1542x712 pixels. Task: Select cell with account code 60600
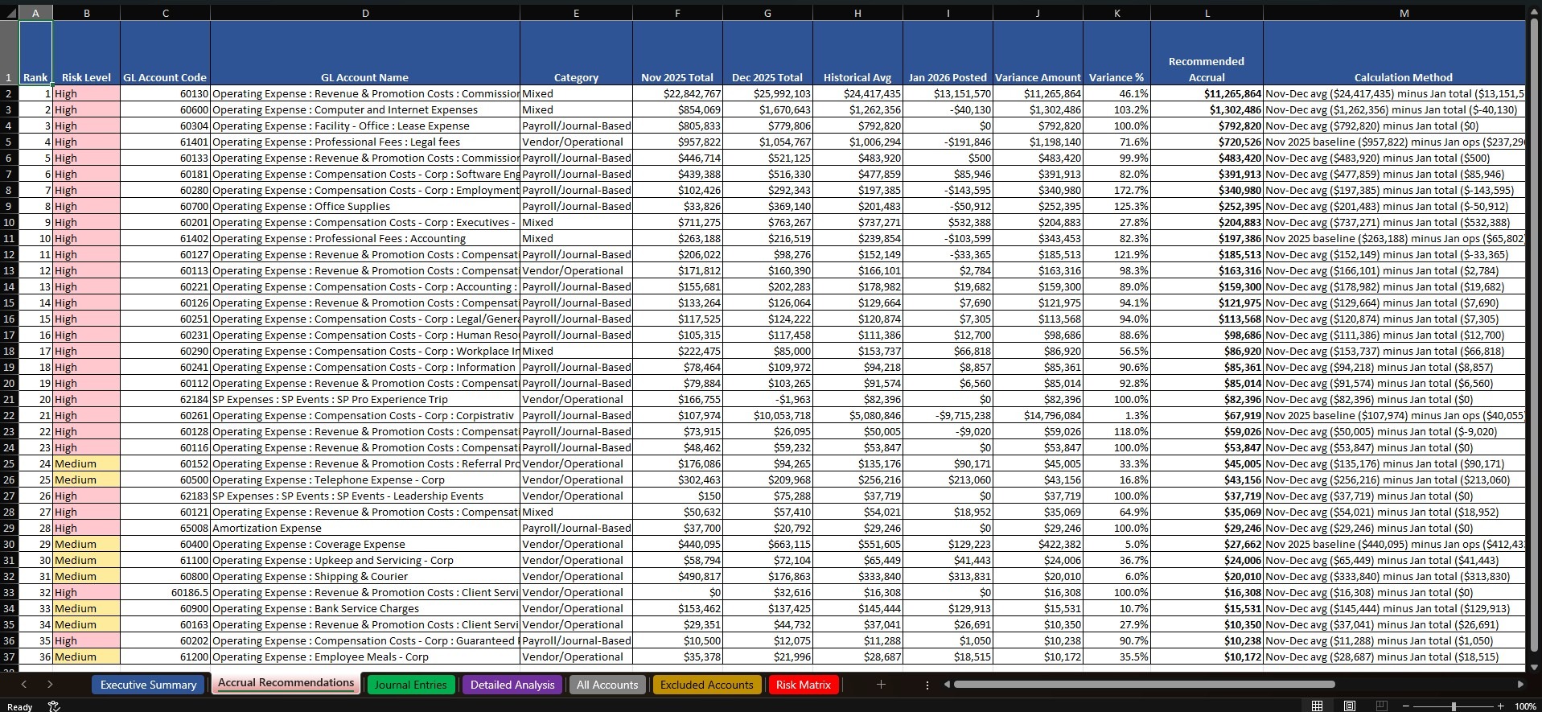pyautogui.click(x=165, y=109)
